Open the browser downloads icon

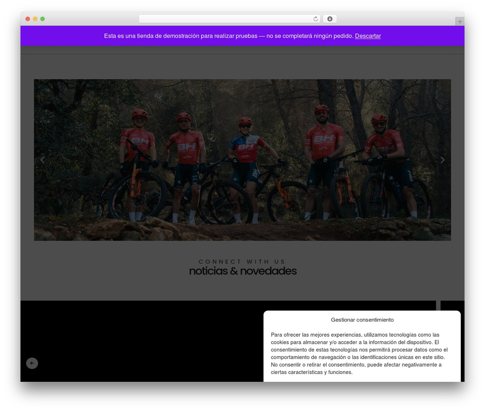tap(330, 19)
